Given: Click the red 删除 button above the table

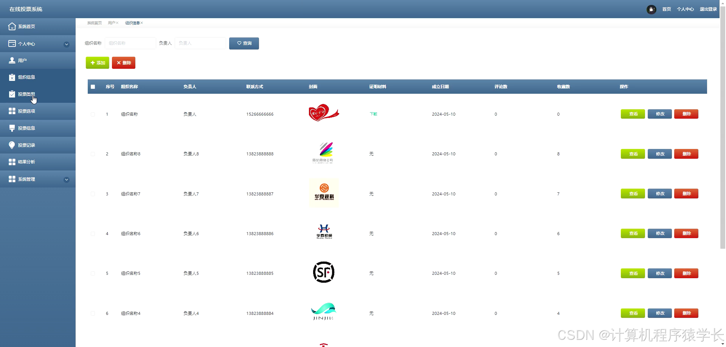Looking at the screenshot, I should tap(124, 63).
